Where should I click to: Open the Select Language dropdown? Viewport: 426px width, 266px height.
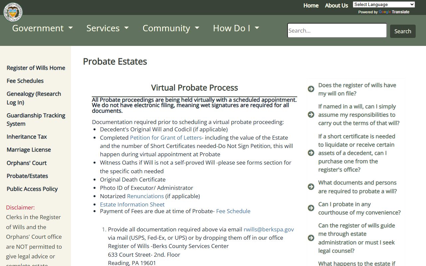click(384, 4)
